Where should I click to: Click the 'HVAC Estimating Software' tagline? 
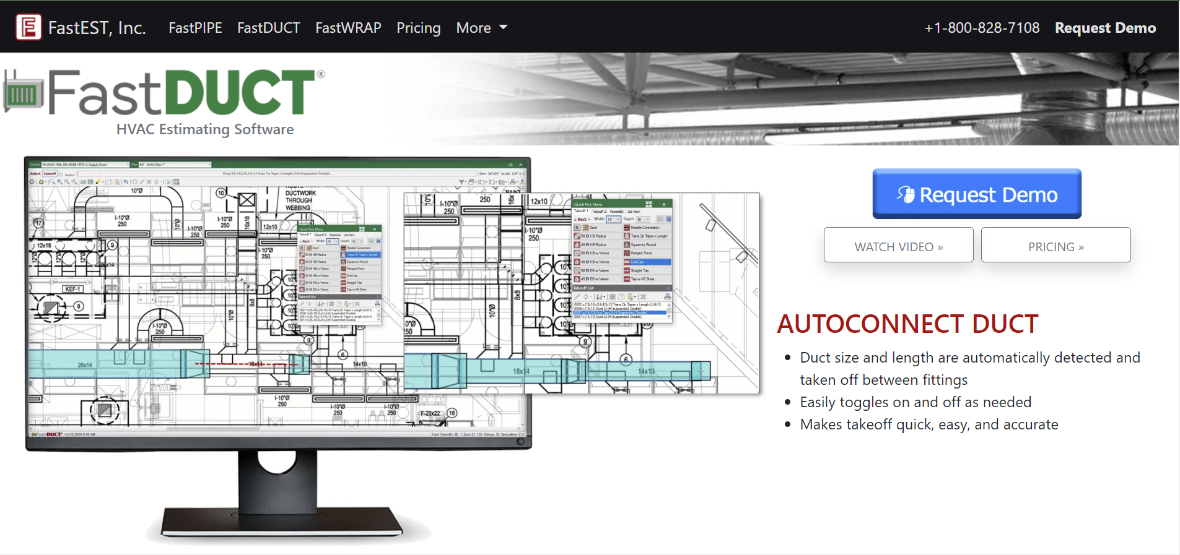[205, 129]
